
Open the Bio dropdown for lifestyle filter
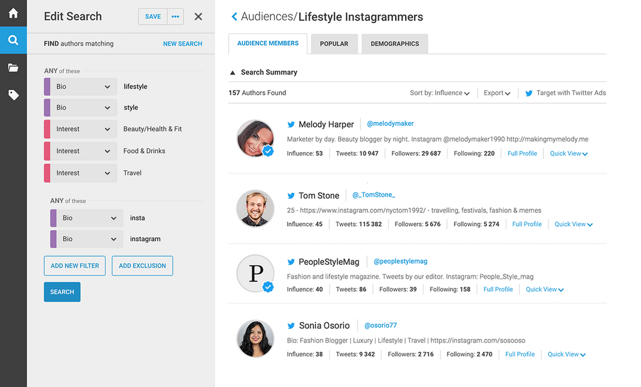83,86
